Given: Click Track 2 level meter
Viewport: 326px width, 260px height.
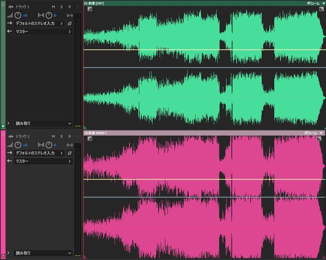Looking at the screenshot, I should pos(78,200).
